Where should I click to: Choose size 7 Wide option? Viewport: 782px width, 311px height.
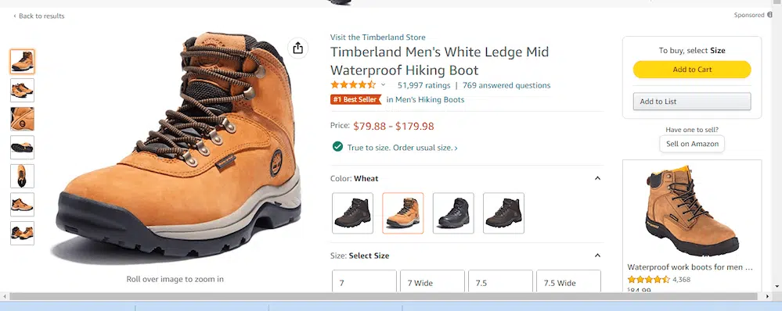click(432, 282)
